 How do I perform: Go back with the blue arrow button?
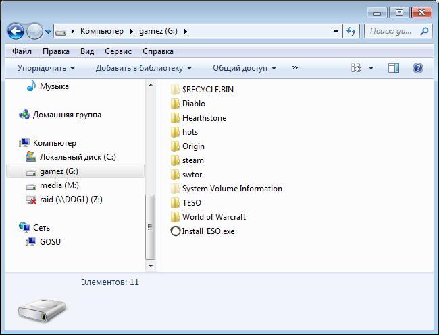(16, 31)
